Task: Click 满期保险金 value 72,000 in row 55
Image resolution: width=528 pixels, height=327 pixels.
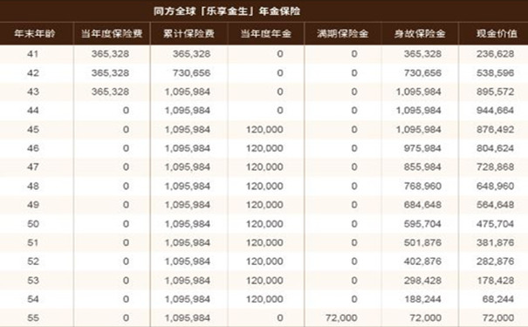Action: pyautogui.click(x=341, y=318)
